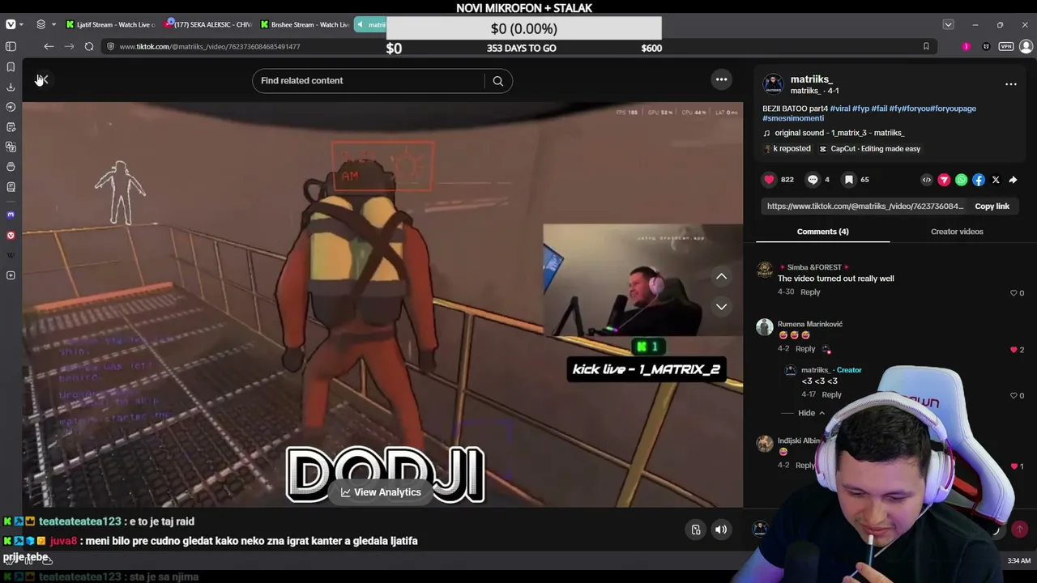1037x583 pixels.
Task: Reload the TikTok page
Action: [x=89, y=47]
